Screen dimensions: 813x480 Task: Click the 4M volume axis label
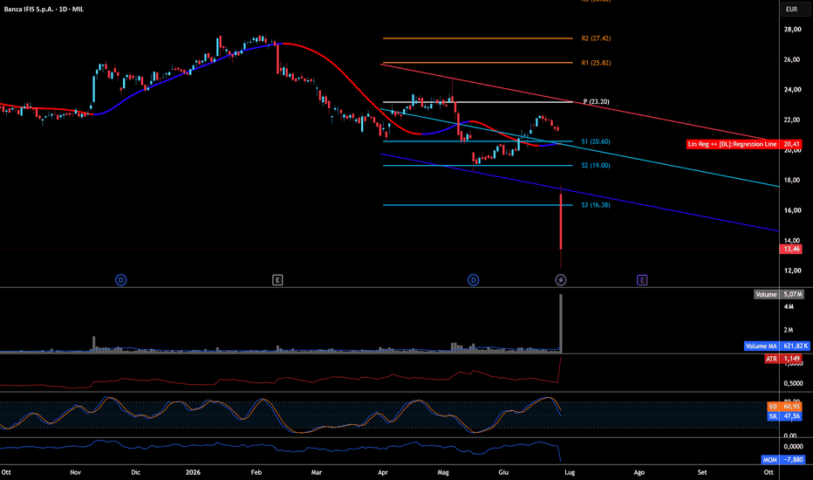point(789,306)
